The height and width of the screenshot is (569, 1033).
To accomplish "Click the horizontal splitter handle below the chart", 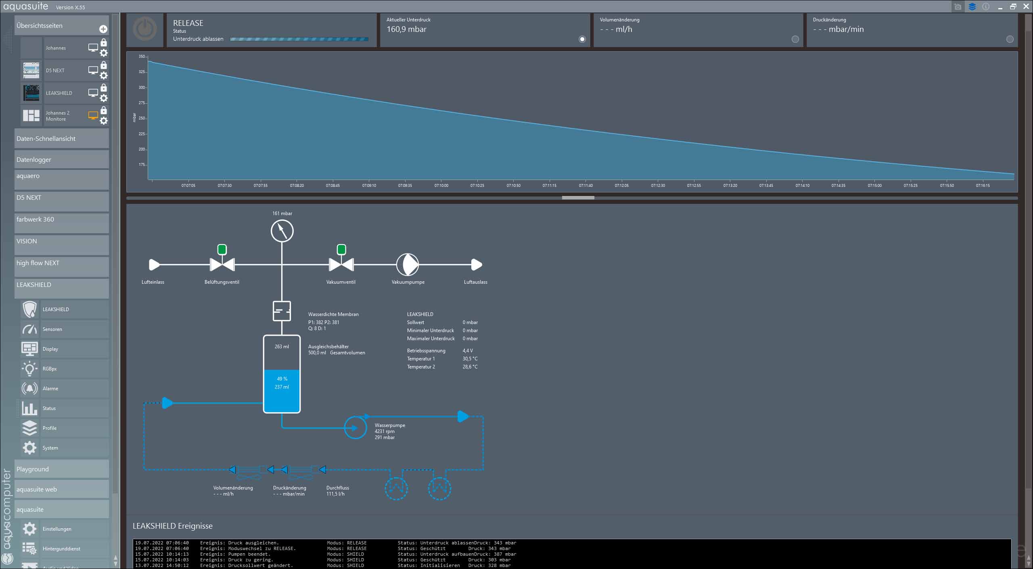I will [x=578, y=198].
